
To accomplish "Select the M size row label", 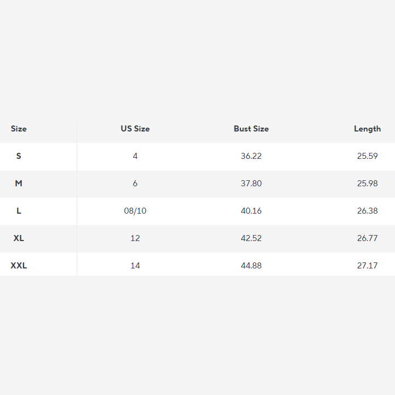I will click(x=19, y=184).
